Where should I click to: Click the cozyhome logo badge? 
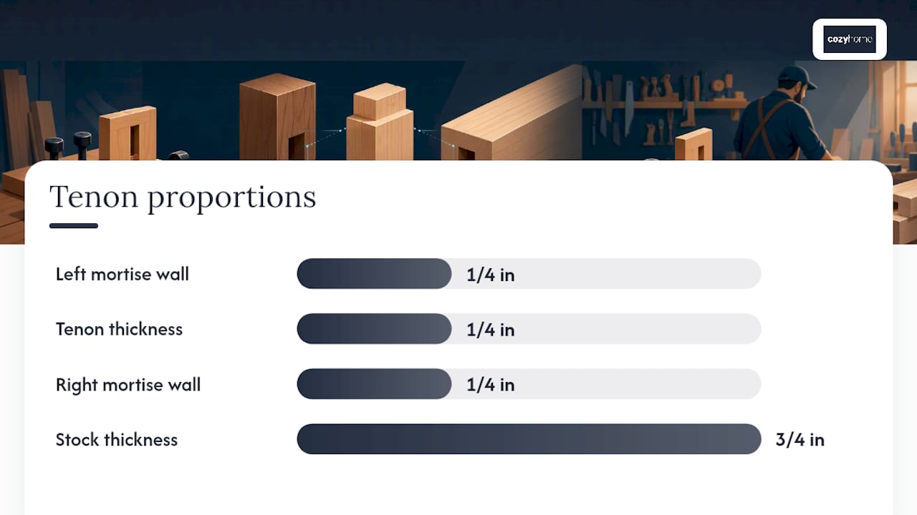point(850,39)
